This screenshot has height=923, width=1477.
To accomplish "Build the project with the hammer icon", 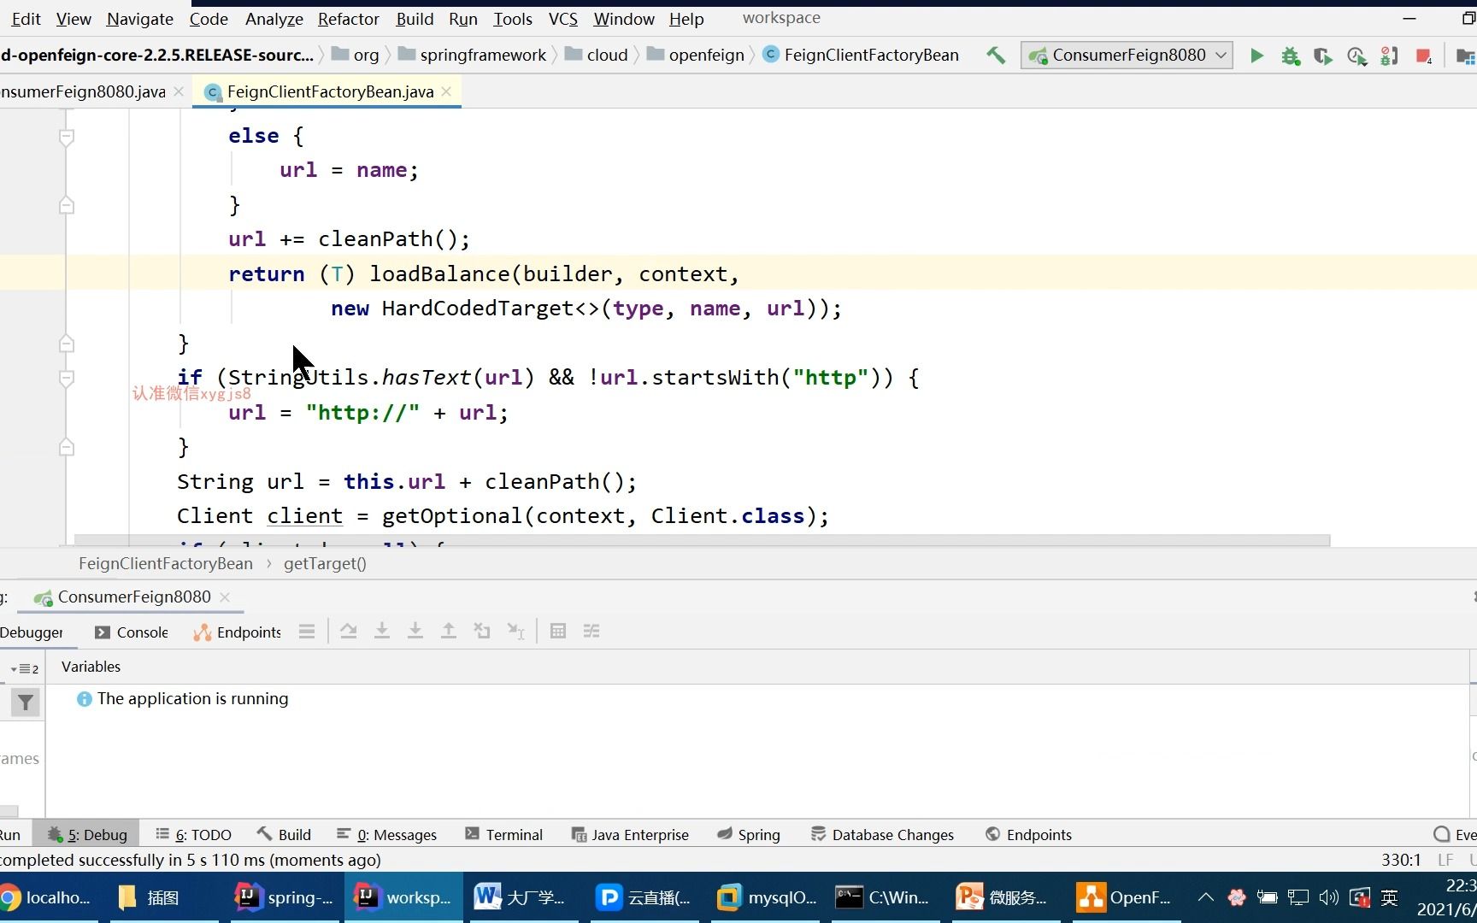I will pyautogui.click(x=996, y=56).
